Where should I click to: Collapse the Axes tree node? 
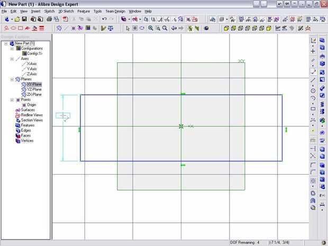click(x=12, y=59)
